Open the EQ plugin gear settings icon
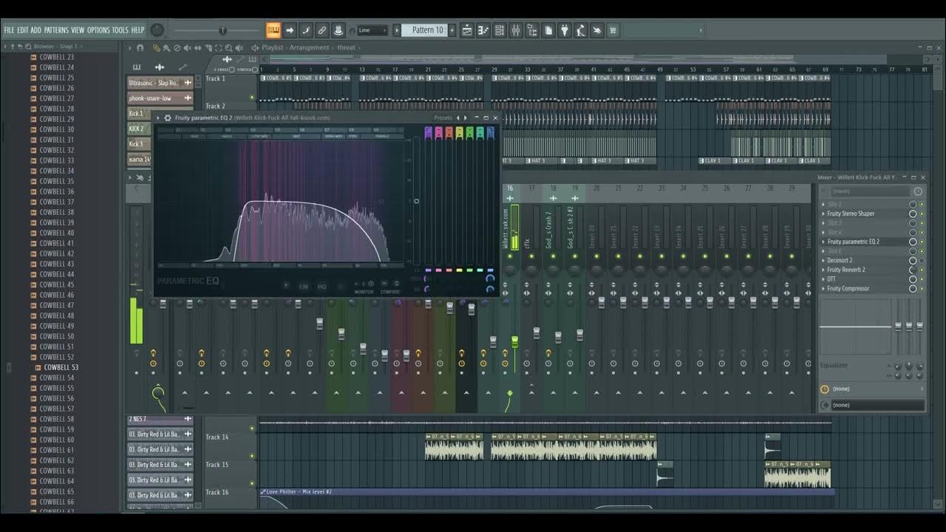The width and height of the screenshot is (946, 532). [x=168, y=117]
